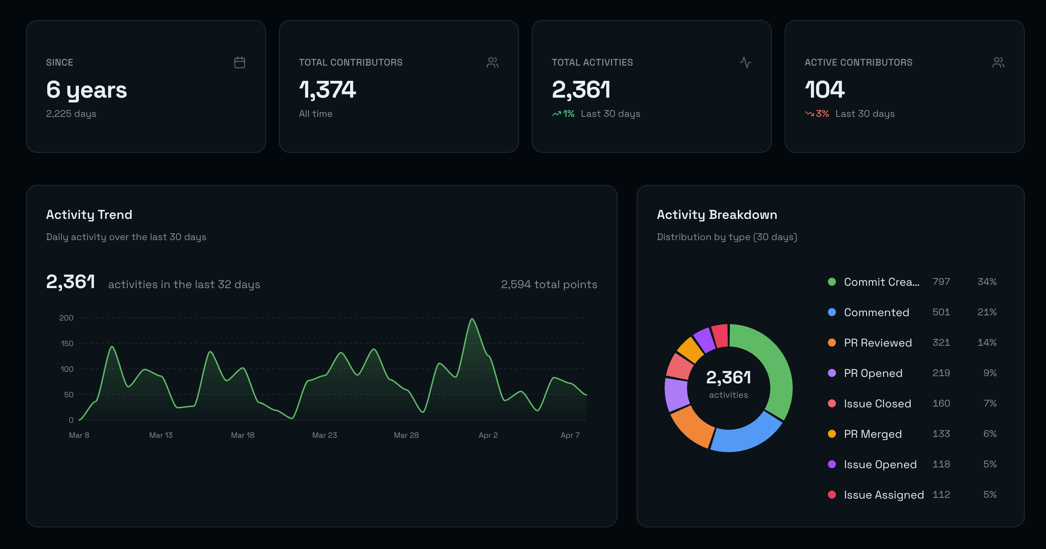Viewport: 1046px width, 549px height.
Task: Click the green Commit Created legend dot
Action: point(832,282)
